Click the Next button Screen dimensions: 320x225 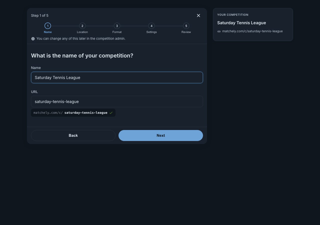pos(161,135)
